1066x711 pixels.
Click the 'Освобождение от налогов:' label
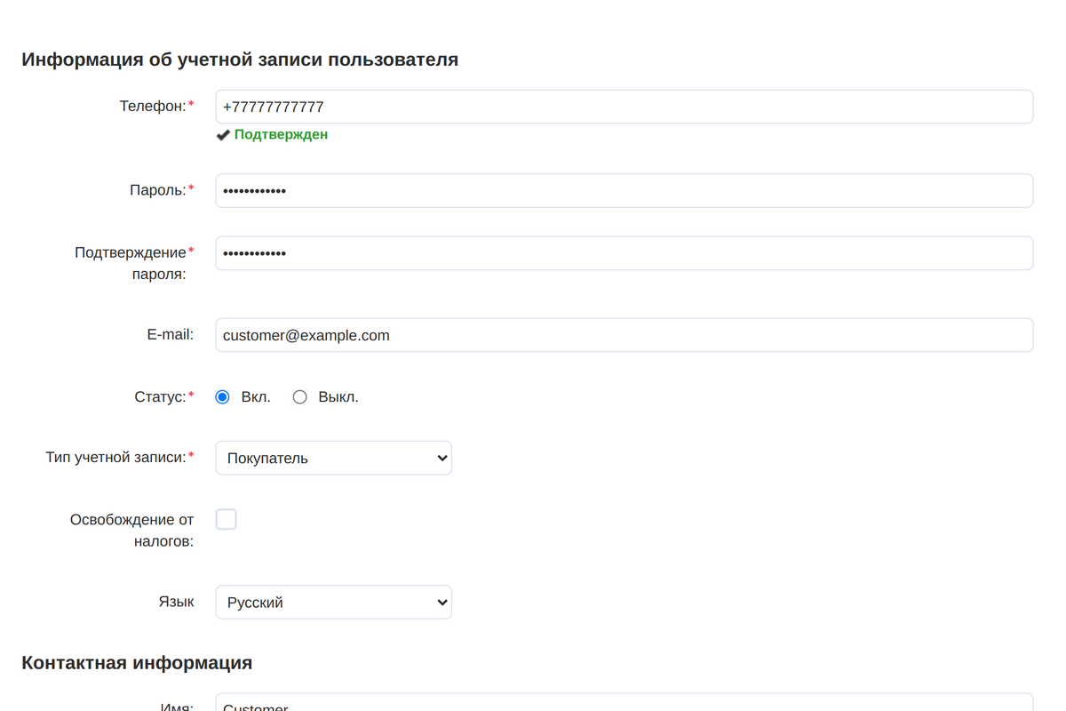point(131,530)
